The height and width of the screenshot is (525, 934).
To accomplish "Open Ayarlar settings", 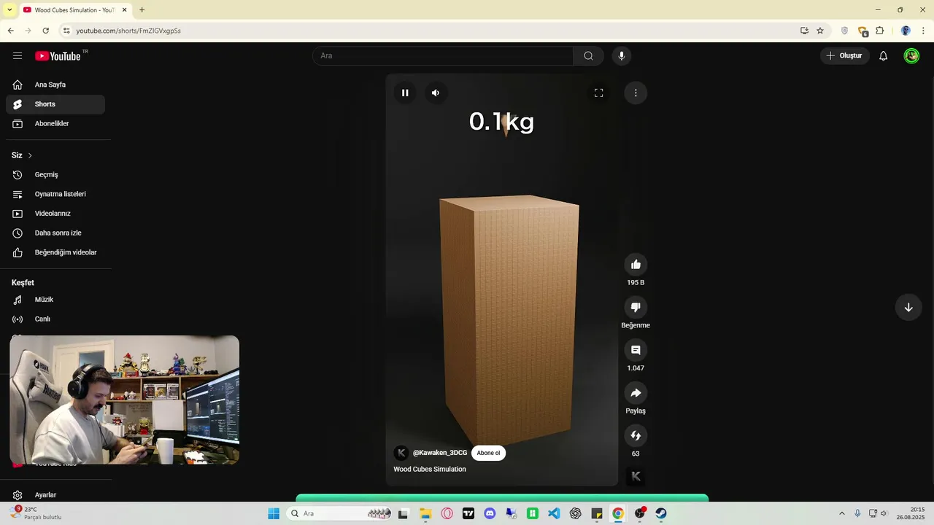I will pyautogui.click(x=55, y=495).
